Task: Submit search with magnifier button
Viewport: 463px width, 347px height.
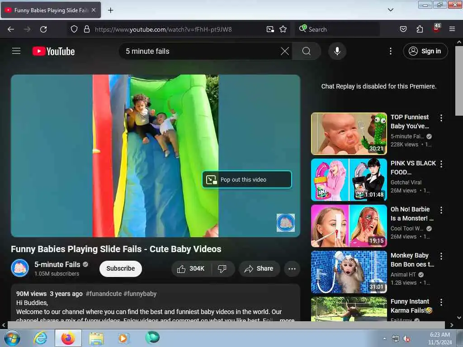Action: tap(306, 51)
